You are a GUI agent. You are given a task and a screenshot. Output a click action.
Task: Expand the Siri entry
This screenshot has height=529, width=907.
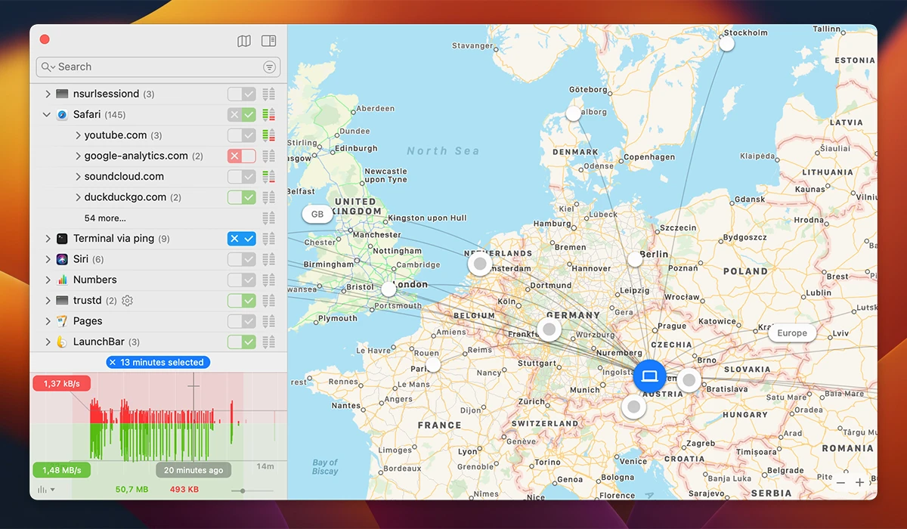(x=47, y=258)
